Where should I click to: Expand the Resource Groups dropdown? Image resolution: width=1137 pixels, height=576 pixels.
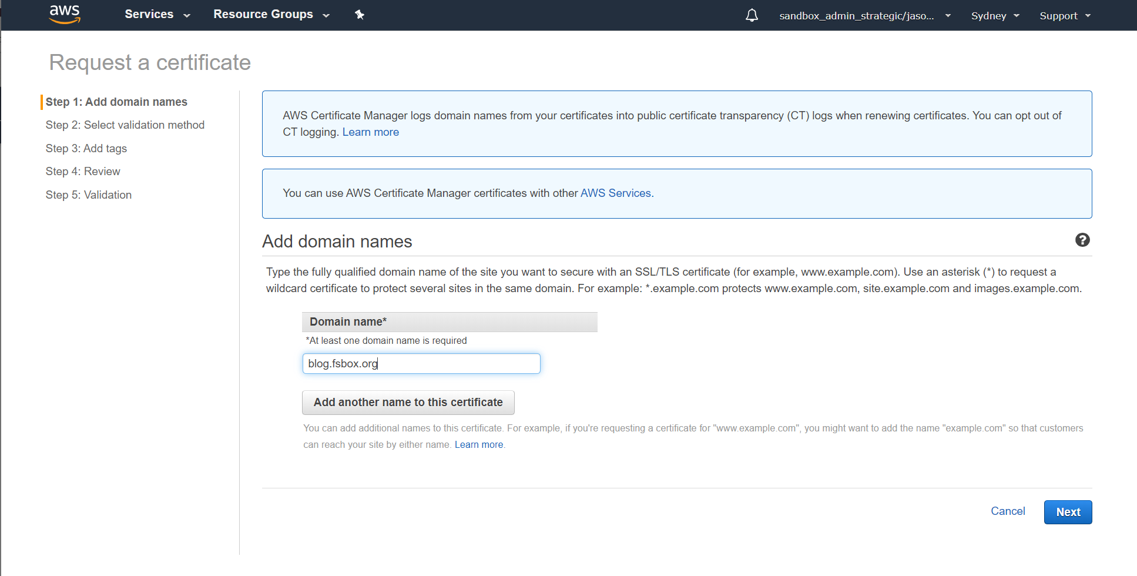(271, 15)
